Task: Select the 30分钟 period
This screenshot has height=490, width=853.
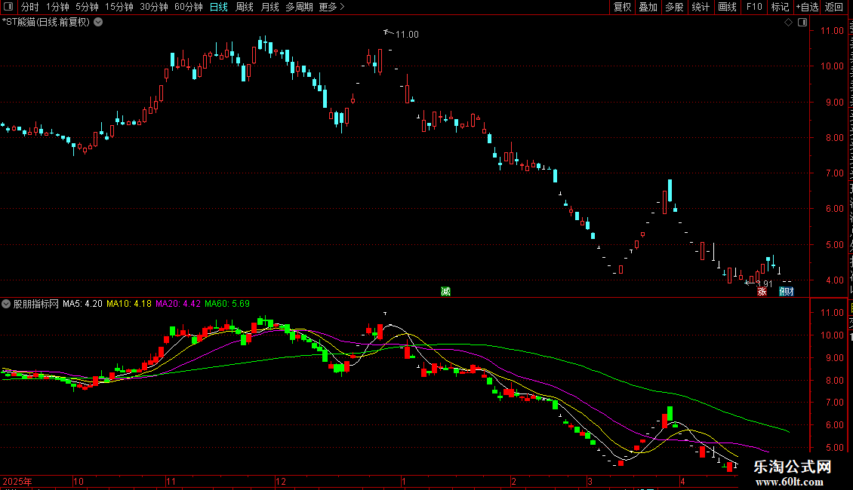Action: [x=154, y=7]
